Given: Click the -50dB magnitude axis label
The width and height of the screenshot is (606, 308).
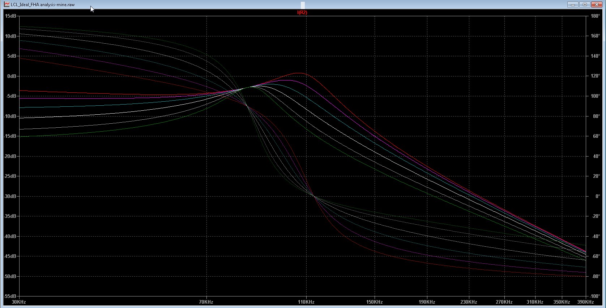Looking at the screenshot, I should 10,276.
